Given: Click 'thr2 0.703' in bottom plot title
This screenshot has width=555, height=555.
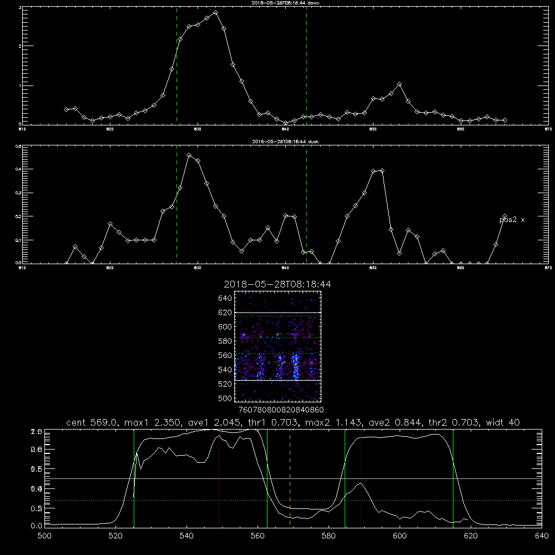Looking at the screenshot, I should [x=454, y=422].
